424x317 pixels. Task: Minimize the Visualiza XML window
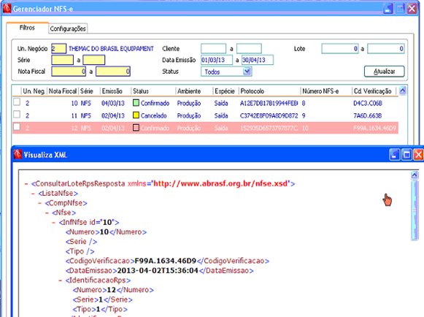[395, 155]
